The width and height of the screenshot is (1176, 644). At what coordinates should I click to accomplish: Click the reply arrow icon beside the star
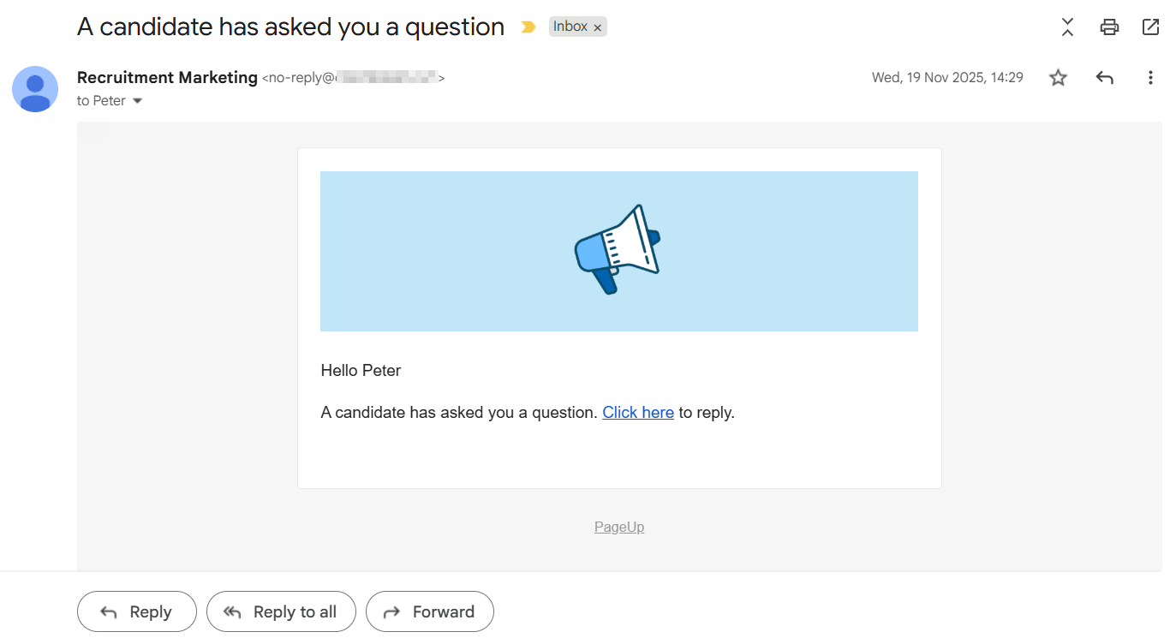point(1104,78)
